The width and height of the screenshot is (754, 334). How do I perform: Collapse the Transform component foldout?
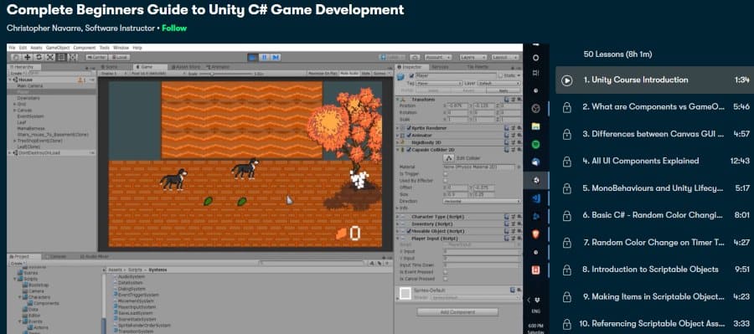pyautogui.click(x=398, y=100)
